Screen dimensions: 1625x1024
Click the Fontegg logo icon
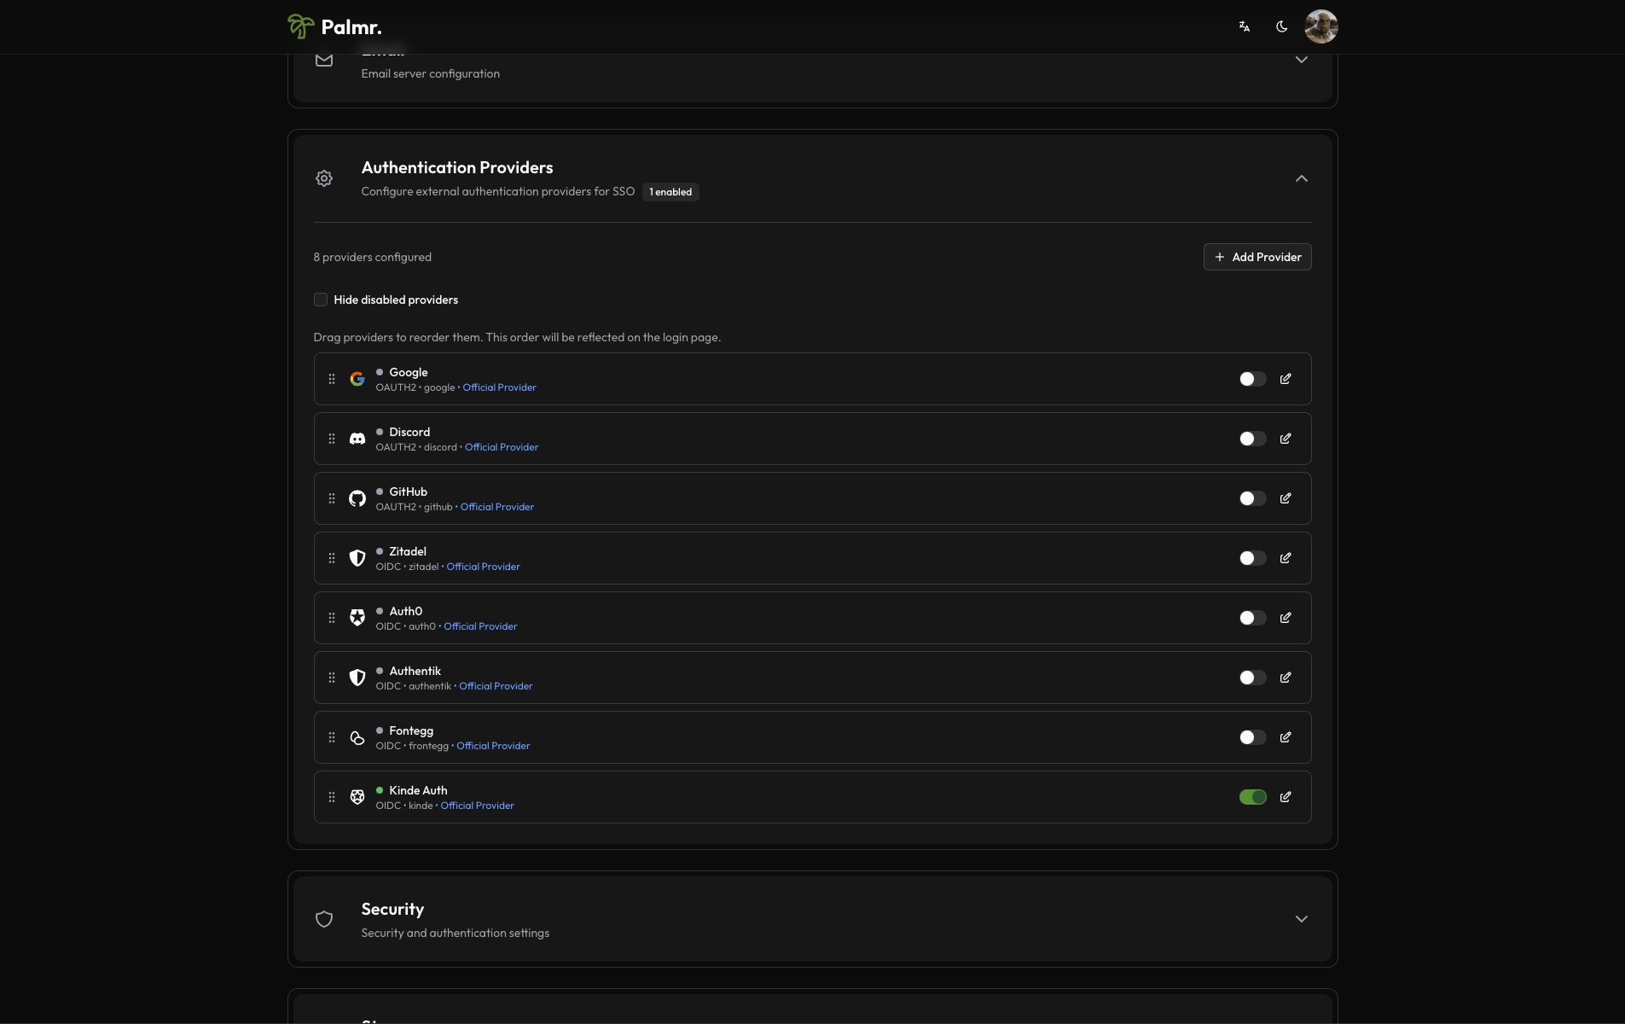tap(357, 737)
